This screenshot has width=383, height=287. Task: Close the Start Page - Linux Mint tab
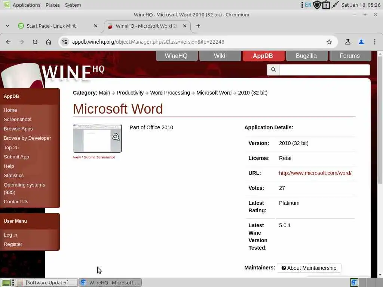(x=96, y=26)
